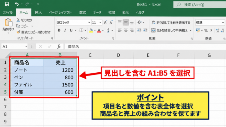Switch to the 校閲 tab
Image resolution: width=226 pixels, height=127 pixels.
112,12
